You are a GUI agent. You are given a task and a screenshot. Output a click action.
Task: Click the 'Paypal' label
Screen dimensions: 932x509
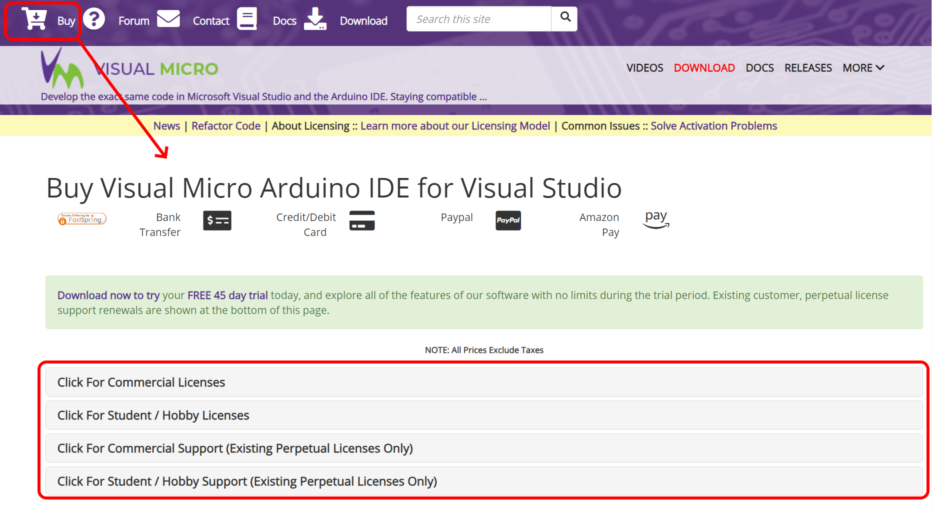456,217
